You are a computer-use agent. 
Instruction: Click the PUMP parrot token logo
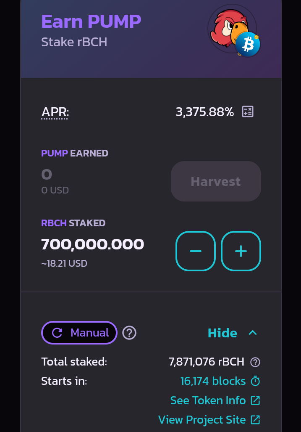pyautogui.click(x=230, y=27)
